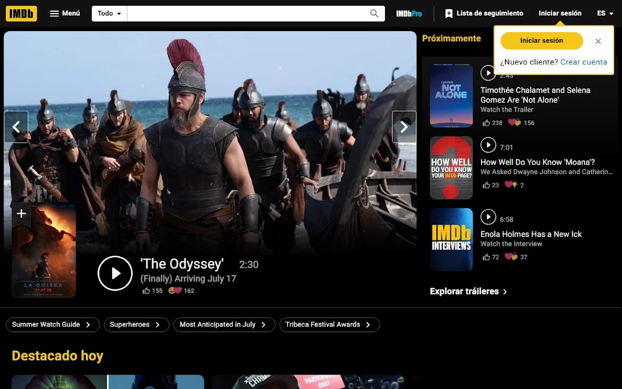This screenshot has height=389, width=622.
Task: Click the Watch the Interview text
Action: 511,244
